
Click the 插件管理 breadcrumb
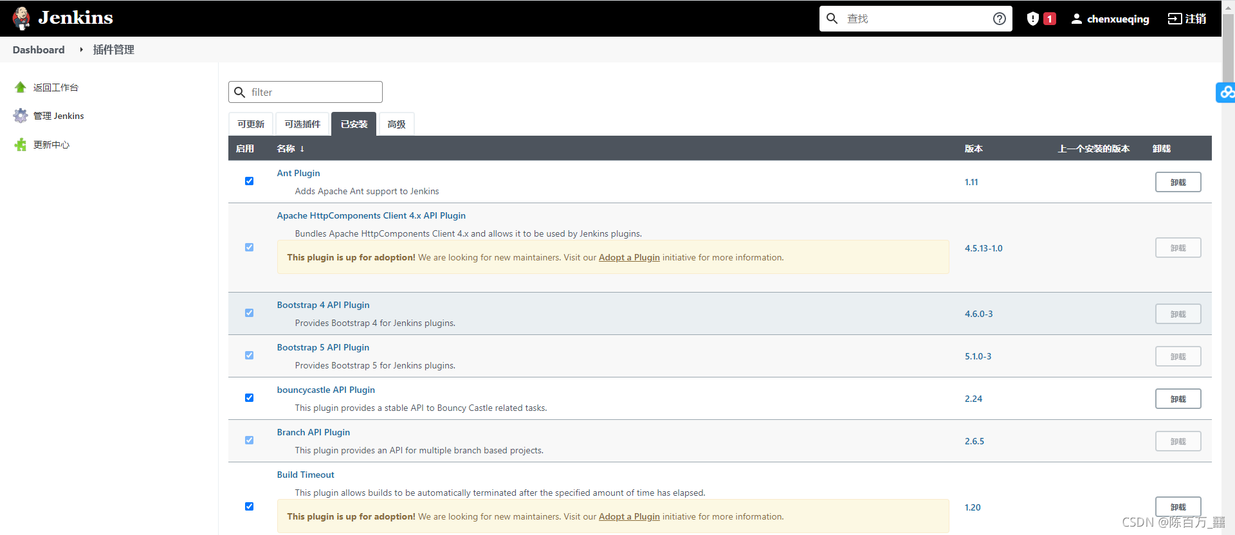pos(113,50)
